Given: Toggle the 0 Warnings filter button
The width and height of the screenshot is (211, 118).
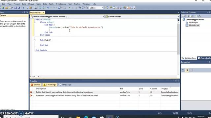Looking at the screenshot, I should pyautogui.click(x=49, y=85).
